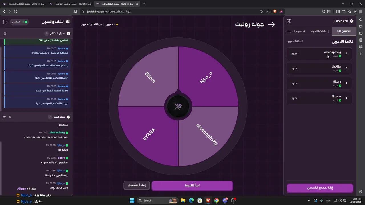Screen dimensions: 365x205
Task: Click the address bar URL
Action: coord(109,11)
